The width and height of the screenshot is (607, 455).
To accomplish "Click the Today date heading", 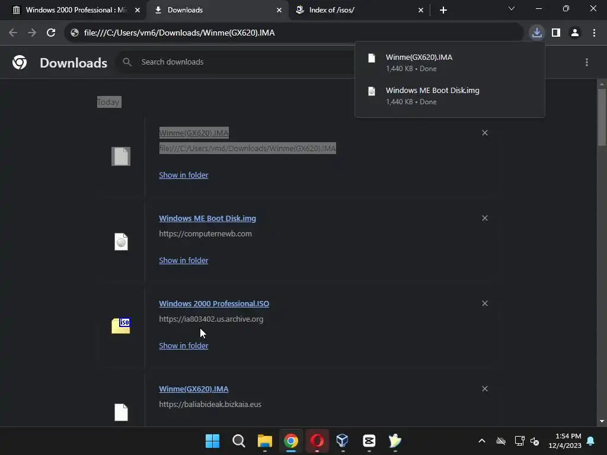I will [108, 102].
